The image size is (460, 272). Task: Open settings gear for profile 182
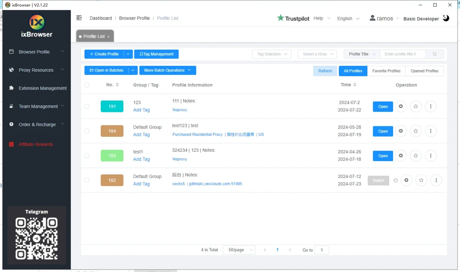pyautogui.click(x=406, y=180)
